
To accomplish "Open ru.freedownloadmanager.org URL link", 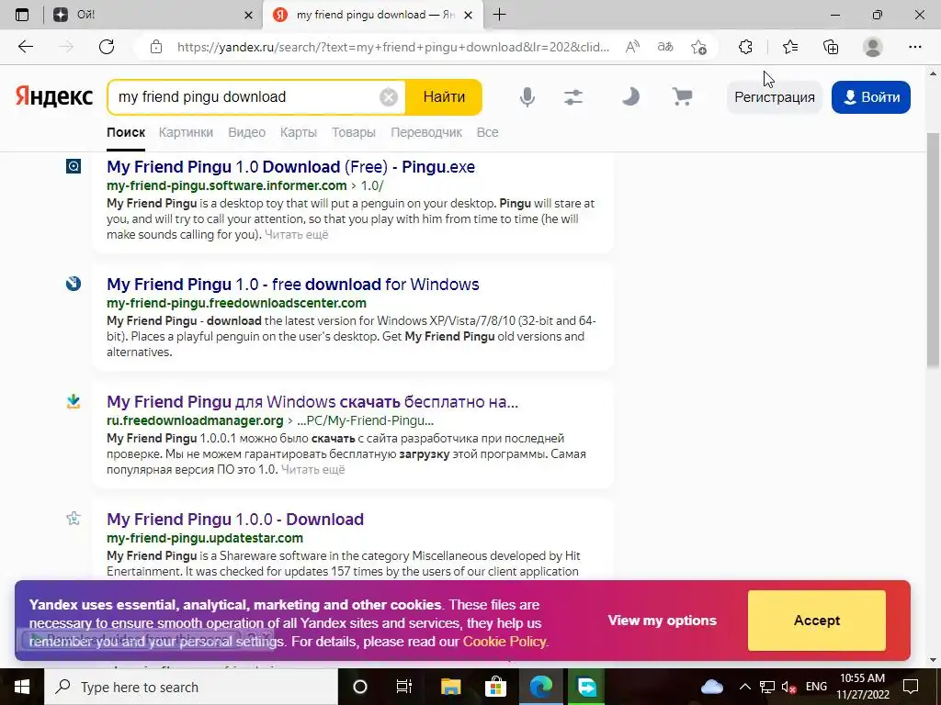I will [x=195, y=420].
